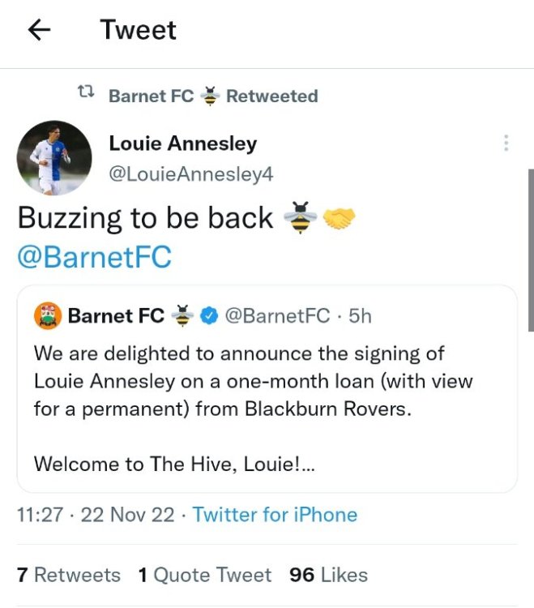The height and width of the screenshot is (608, 534).
Task: Click the retweet icon beside Barnet FC
Action: [x=87, y=96]
